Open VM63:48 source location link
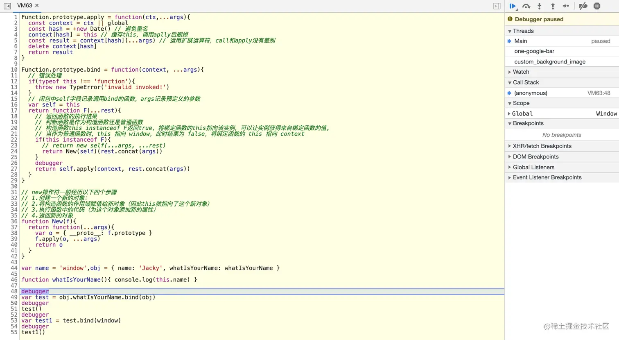The image size is (619, 340). [x=599, y=93]
